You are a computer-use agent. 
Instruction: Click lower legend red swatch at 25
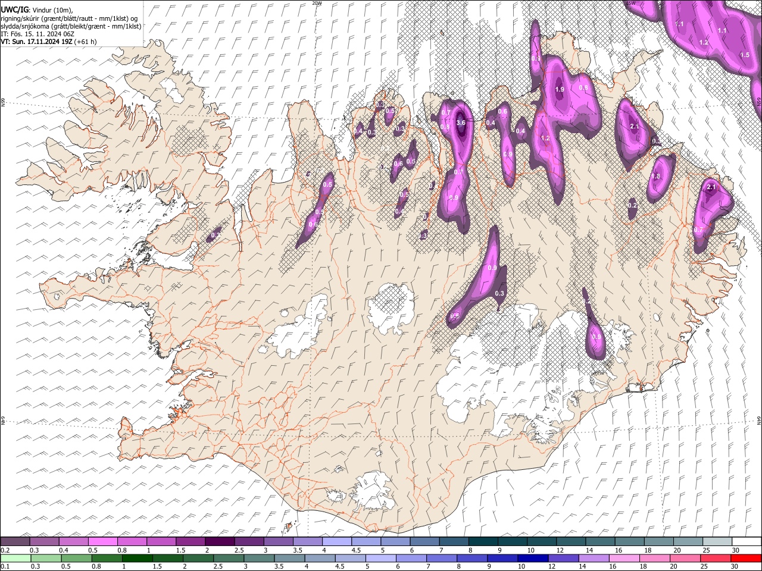(x=716, y=558)
